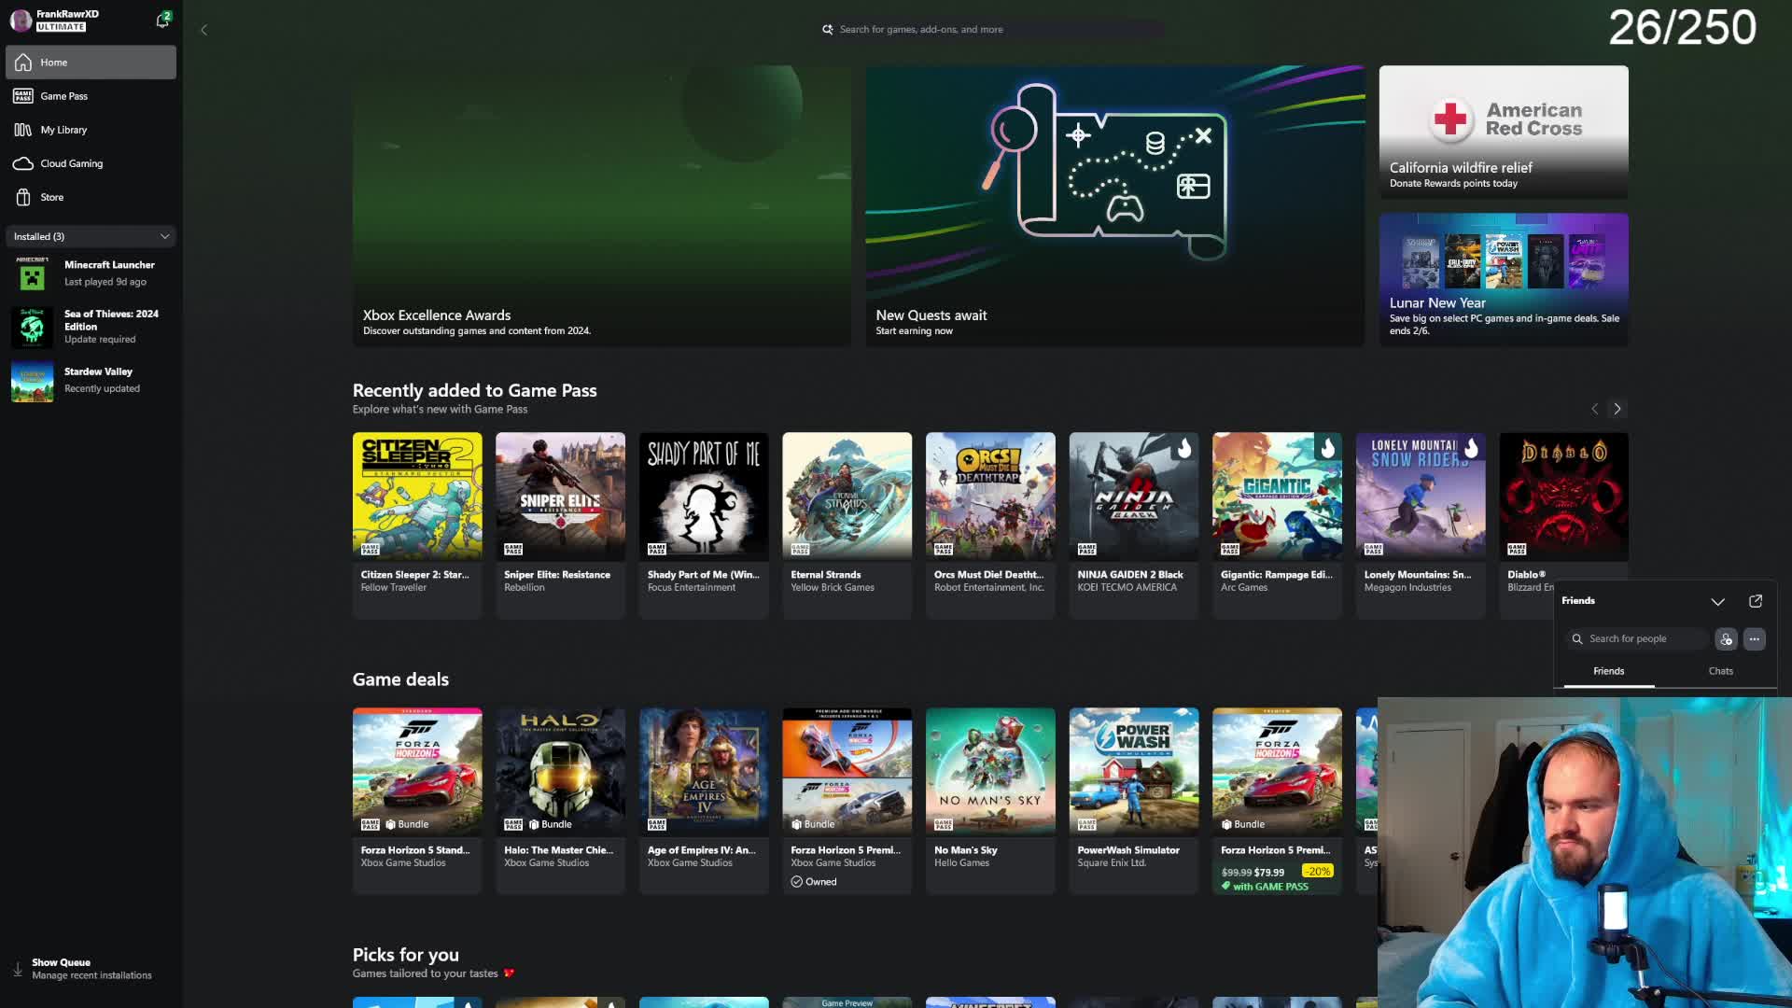Open Orcs Must Die! Deathtrap card
The image size is (1792, 1008).
click(x=990, y=525)
